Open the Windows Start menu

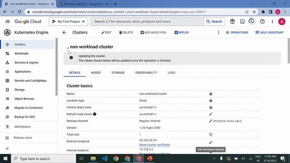[x=5, y=158]
